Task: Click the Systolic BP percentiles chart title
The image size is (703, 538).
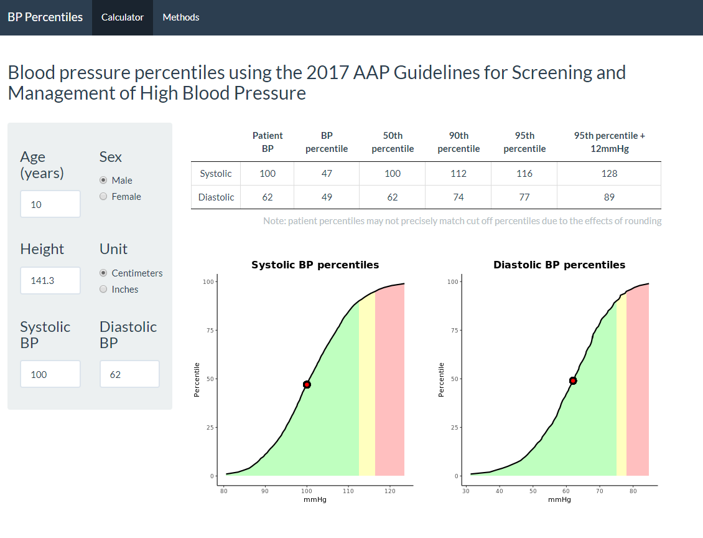Action: point(315,265)
